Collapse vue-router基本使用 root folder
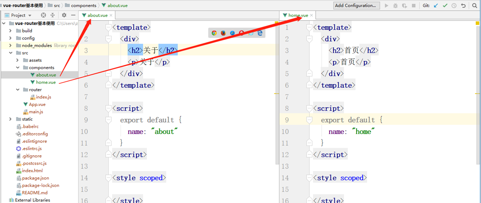Screen dimensions: 481x203 click(x=4, y=23)
